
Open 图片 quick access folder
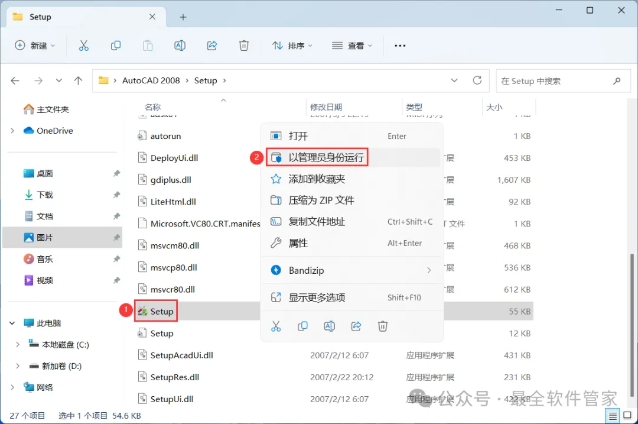62,238
